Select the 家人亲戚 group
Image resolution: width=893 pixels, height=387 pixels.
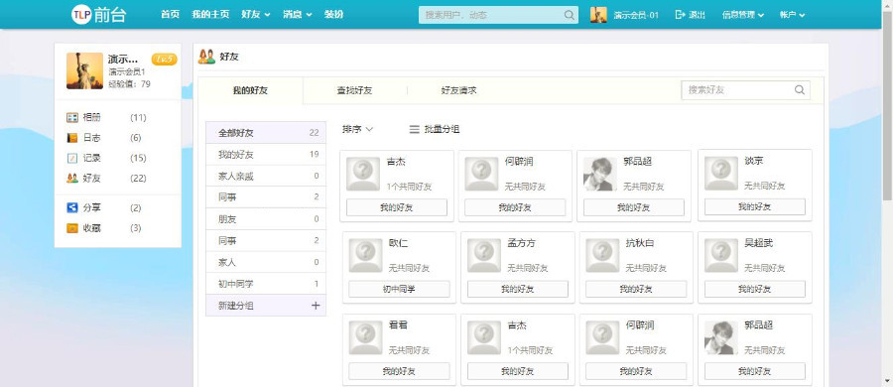(266, 176)
